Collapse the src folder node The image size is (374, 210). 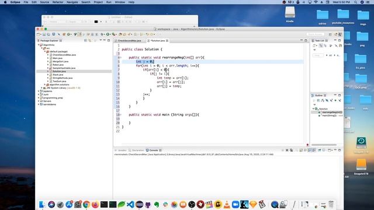coord(41,48)
